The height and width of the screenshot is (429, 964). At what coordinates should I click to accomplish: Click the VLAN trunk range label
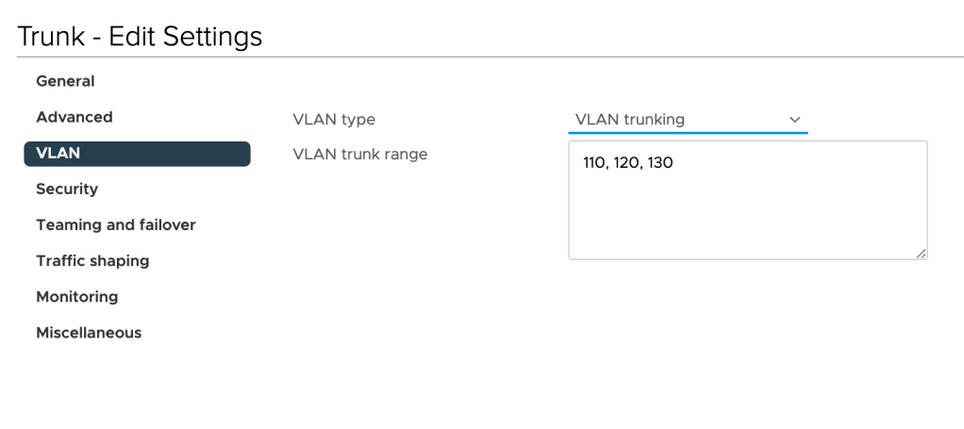pyautogui.click(x=360, y=154)
